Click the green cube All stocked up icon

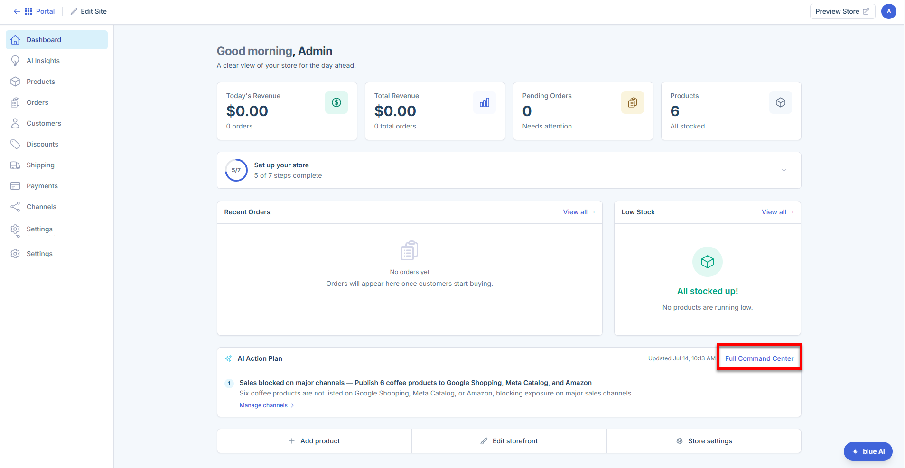(x=708, y=262)
